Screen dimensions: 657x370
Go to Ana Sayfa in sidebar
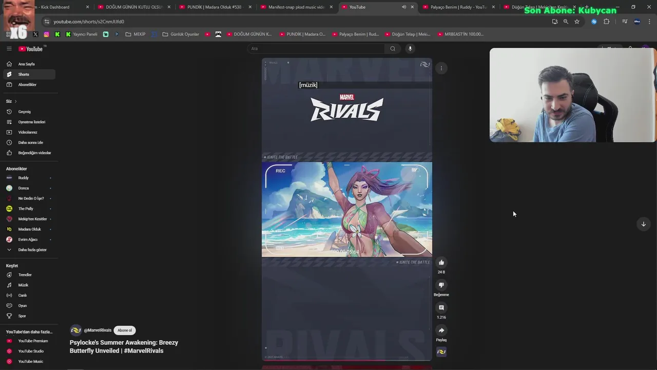tap(29, 64)
